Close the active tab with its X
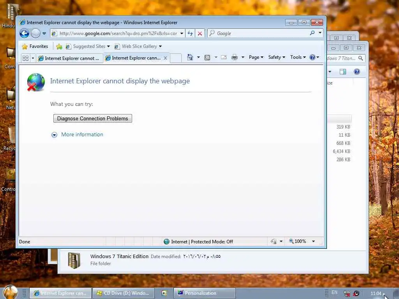Image resolution: width=399 pixels, height=299 pixels. click(165, 58)
